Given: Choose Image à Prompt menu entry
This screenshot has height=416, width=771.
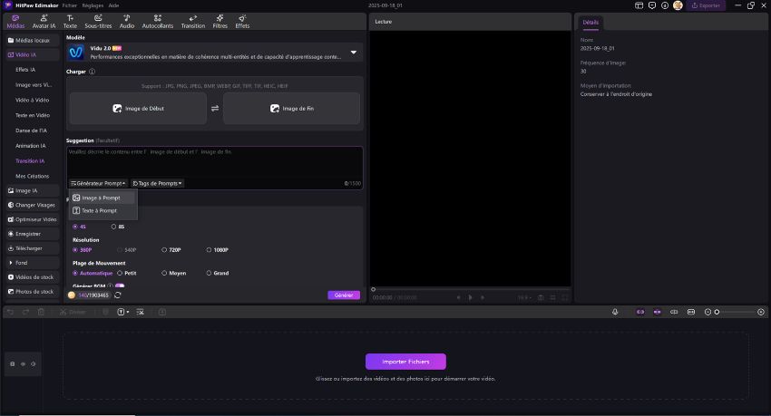Looking at the screenshot, I should click(102, 198).
